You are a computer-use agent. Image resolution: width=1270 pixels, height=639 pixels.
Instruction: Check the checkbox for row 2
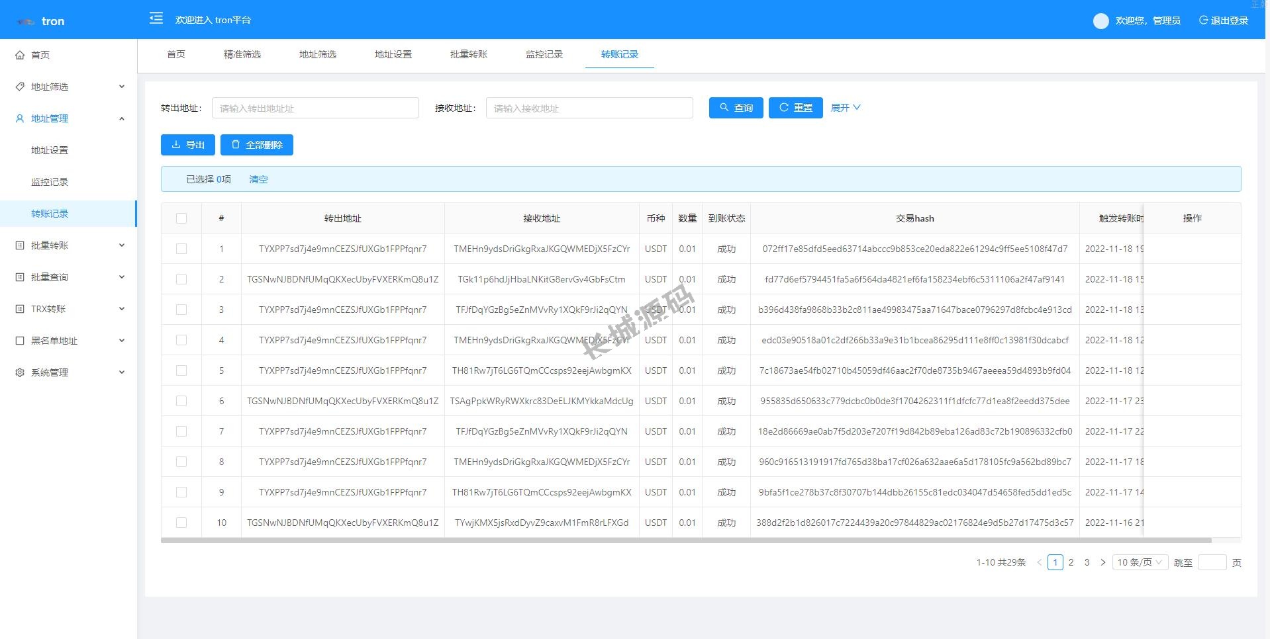pyautogui.click(x=181, y=279)
